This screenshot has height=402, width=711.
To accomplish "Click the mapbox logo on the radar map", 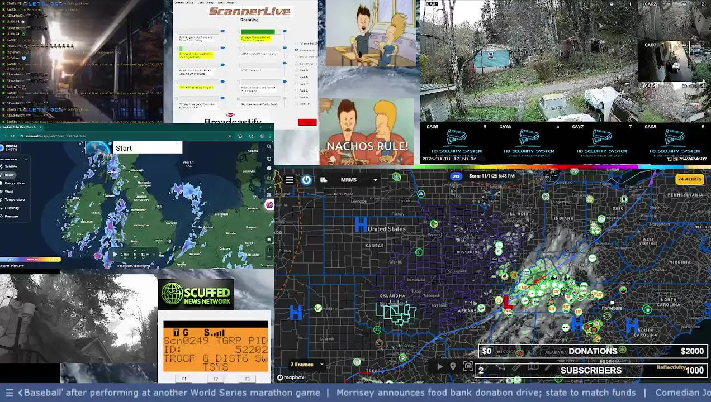I will [291, 377].
